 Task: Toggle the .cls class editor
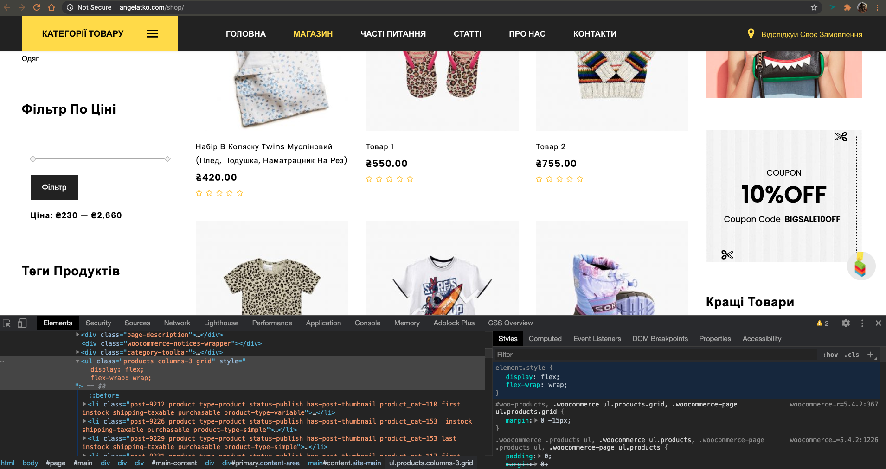[x=852, y=355]
